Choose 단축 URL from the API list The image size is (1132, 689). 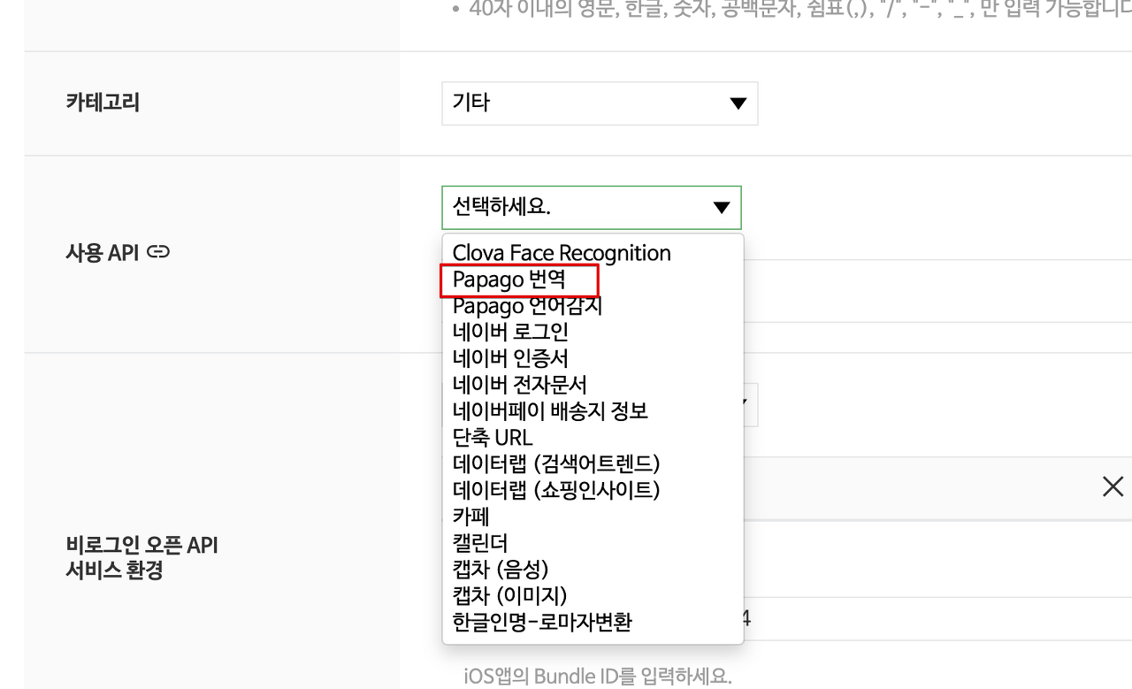click(x=493, y=437)
